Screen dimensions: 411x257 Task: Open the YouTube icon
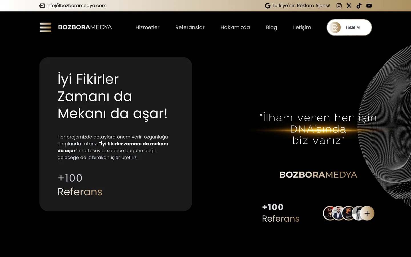369,6
